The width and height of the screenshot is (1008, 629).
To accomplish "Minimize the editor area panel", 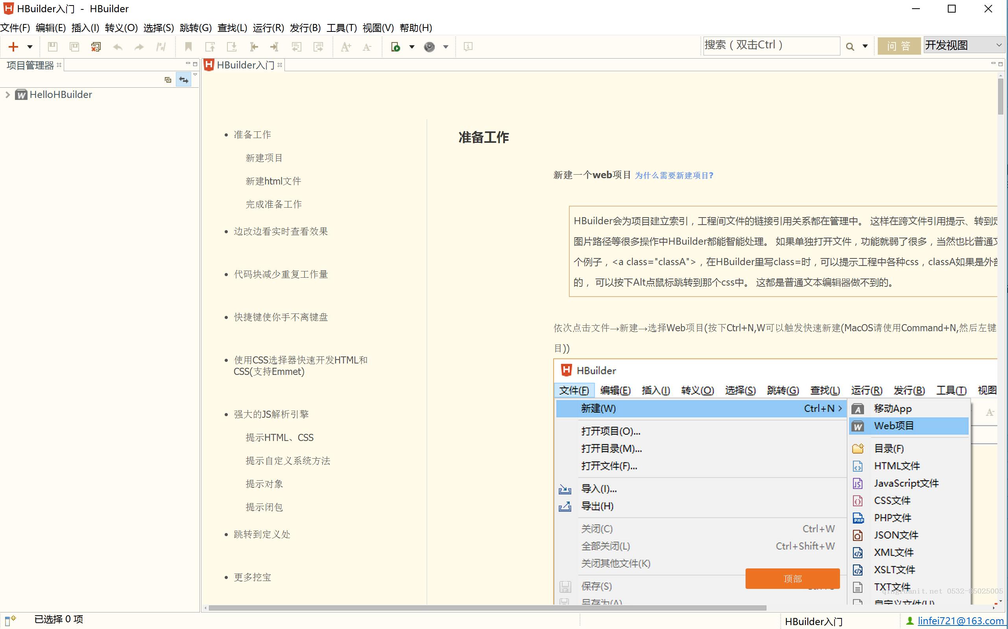I will 993,64.
